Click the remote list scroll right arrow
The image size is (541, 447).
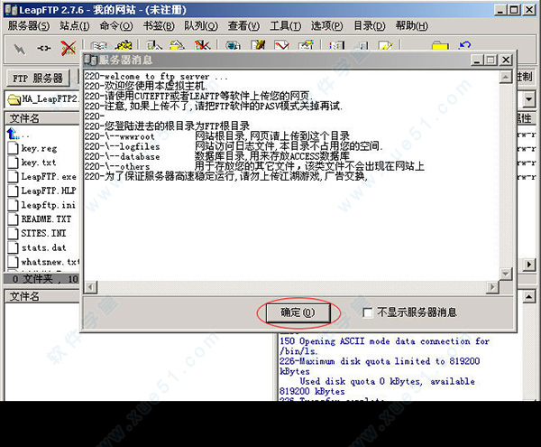pos(529,265)
